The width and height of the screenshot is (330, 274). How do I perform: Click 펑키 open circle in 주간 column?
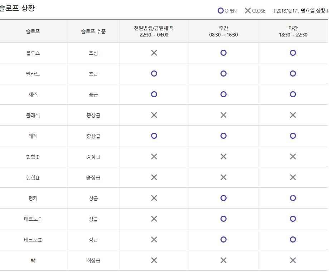223,198
